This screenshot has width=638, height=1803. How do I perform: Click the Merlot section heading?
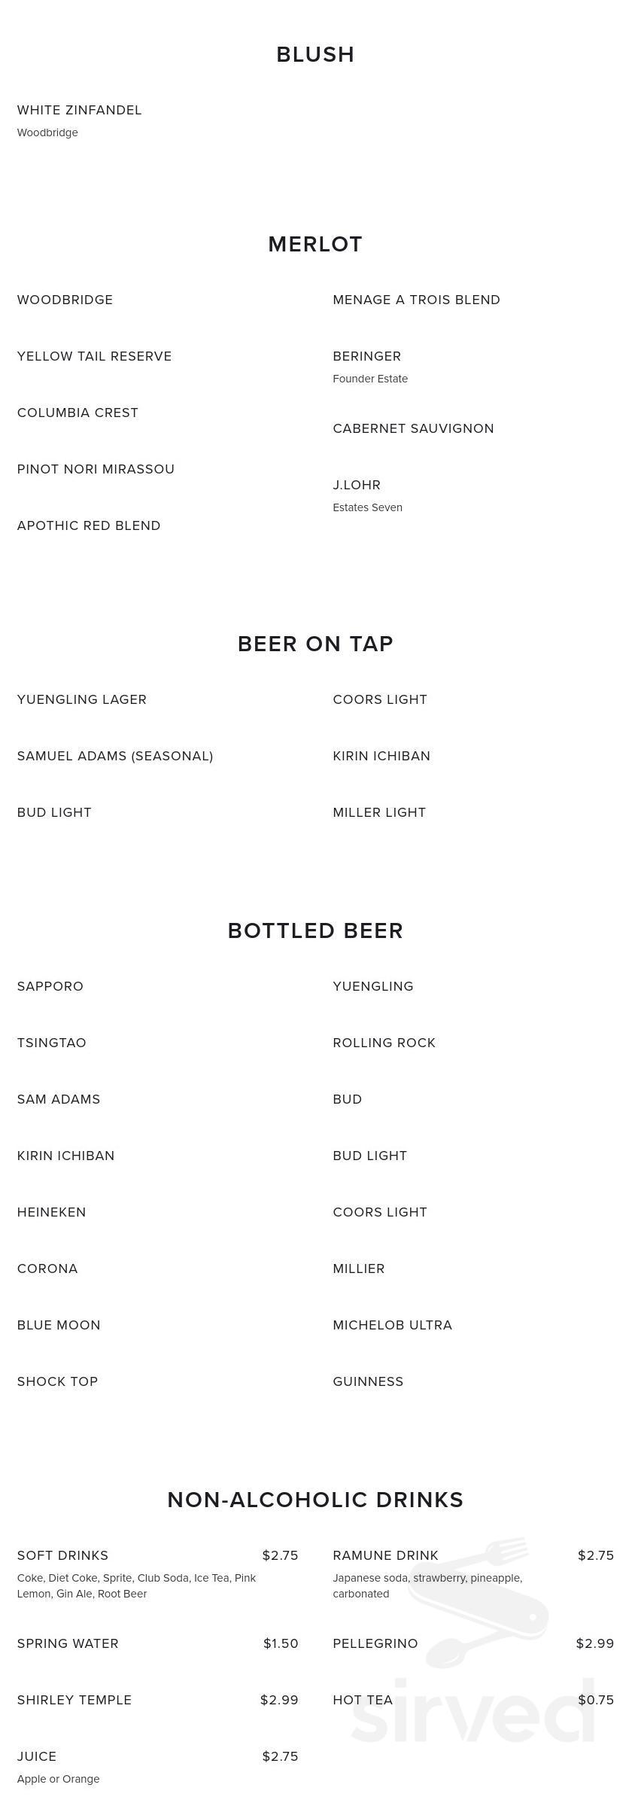(x=315, y=245)
